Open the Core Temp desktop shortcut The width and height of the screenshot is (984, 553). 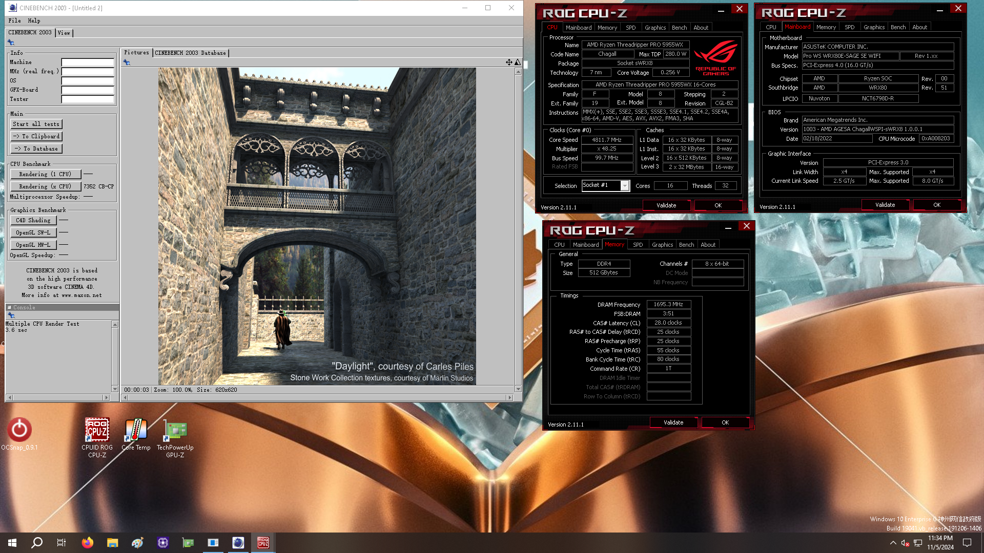pos(136,434)
